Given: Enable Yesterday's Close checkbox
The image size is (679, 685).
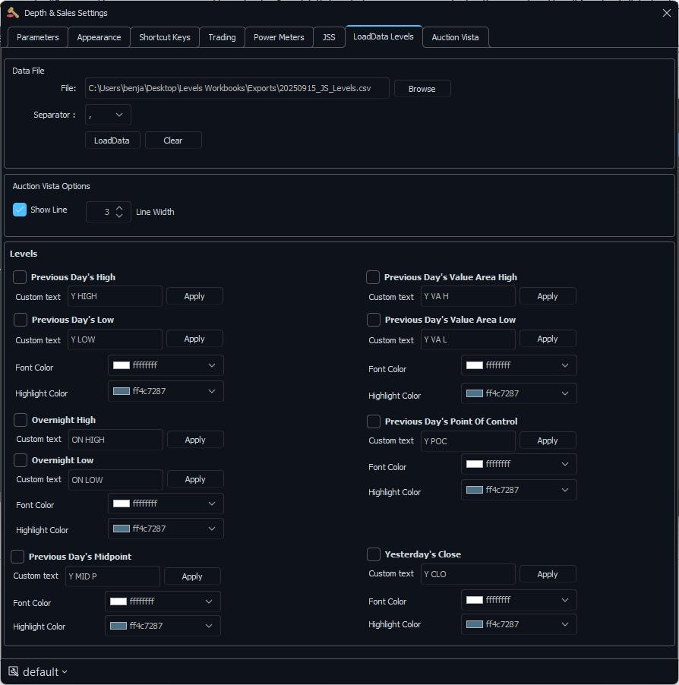Looking at the screenshot, I should pyautogui.click(x=374, y=554).
